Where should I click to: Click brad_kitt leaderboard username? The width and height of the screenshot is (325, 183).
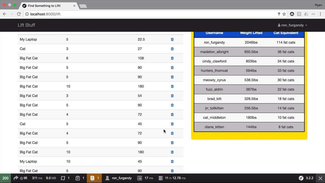pyautogui.click(x=214, y=99)
